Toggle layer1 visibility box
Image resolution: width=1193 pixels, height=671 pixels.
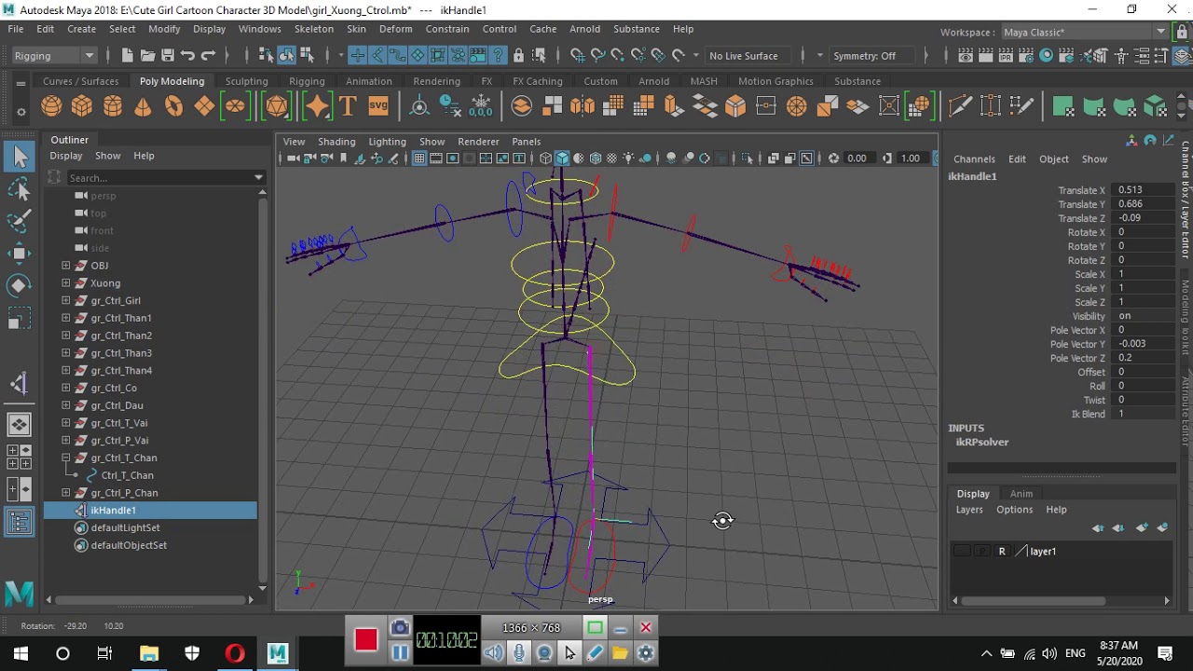pos(962,552)
